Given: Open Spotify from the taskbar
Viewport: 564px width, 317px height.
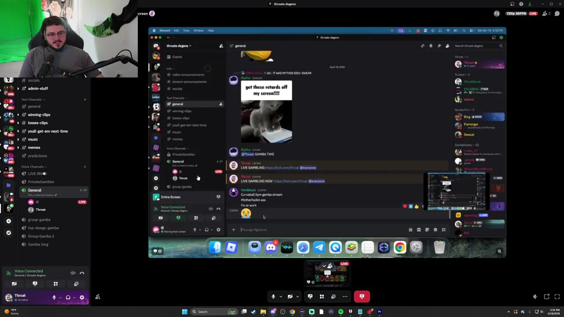Looking at the screenshot, I should [341, 312].
